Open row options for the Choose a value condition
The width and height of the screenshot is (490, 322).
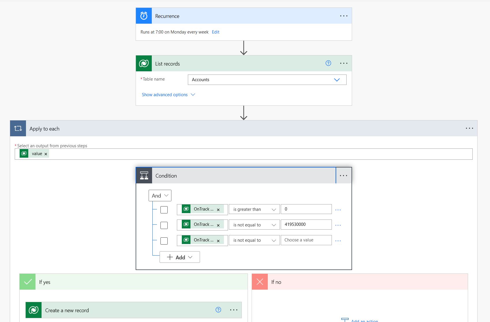pos(338,241)
